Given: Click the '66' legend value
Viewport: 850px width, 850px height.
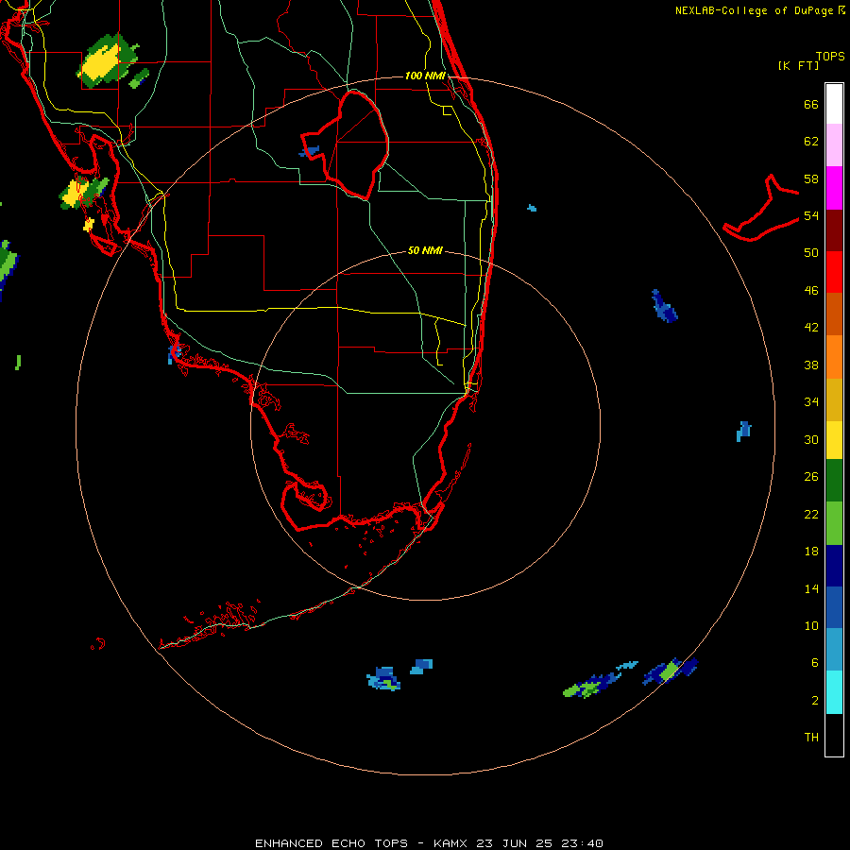Looking at the screenshot, I should [811, 104].
